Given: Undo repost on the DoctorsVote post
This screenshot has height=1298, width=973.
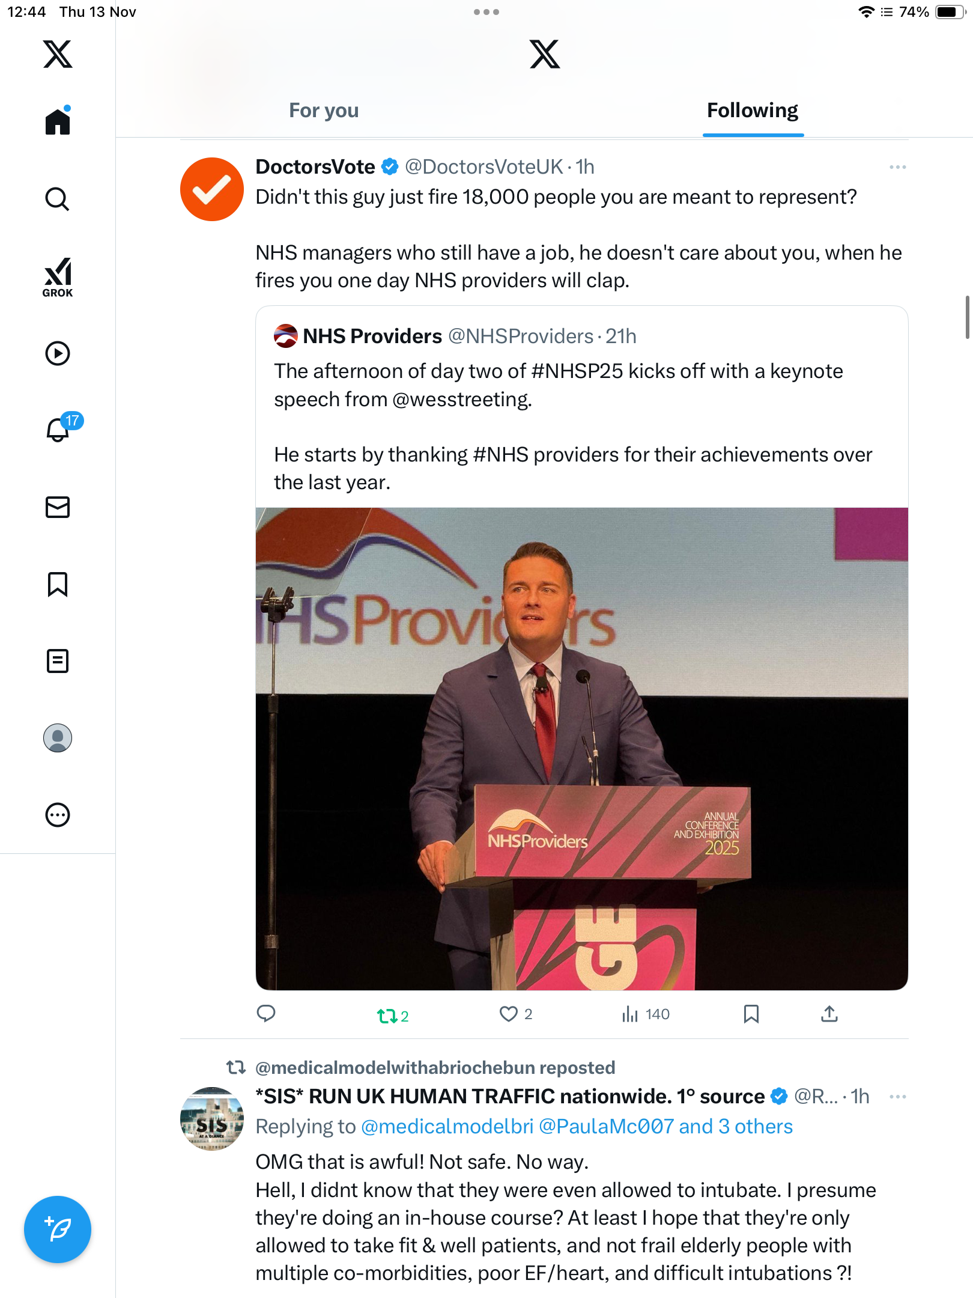Looking at the screenshot, I should 387,1016.
